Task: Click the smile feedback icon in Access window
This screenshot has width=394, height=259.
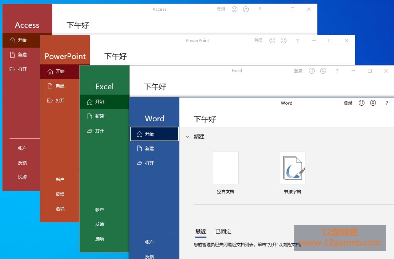Action: click(x=235, y=9)
